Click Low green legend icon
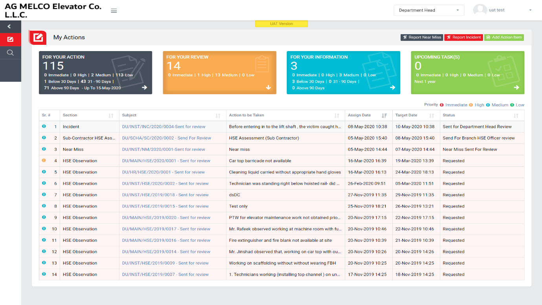The height and width of the screenshot is (305, 542). 512,105
